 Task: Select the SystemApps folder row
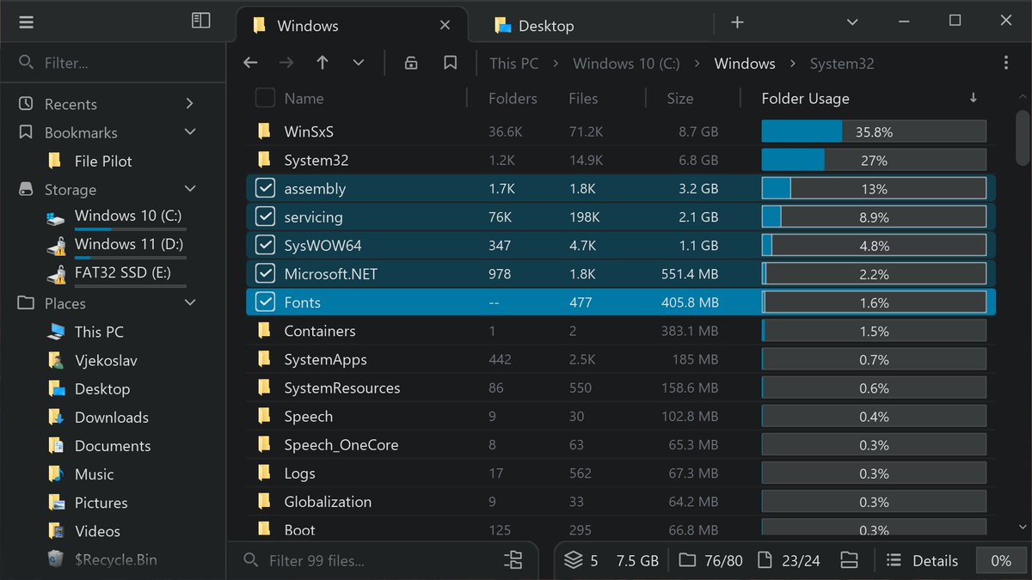[621, 359]
